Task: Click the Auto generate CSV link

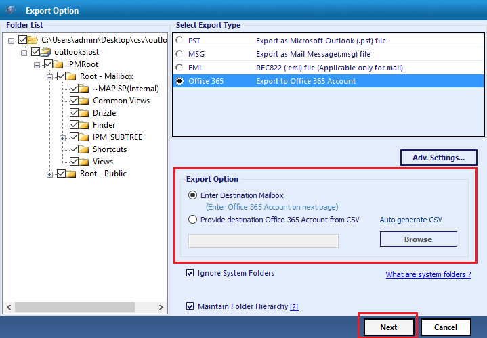Action: [410, 220]
